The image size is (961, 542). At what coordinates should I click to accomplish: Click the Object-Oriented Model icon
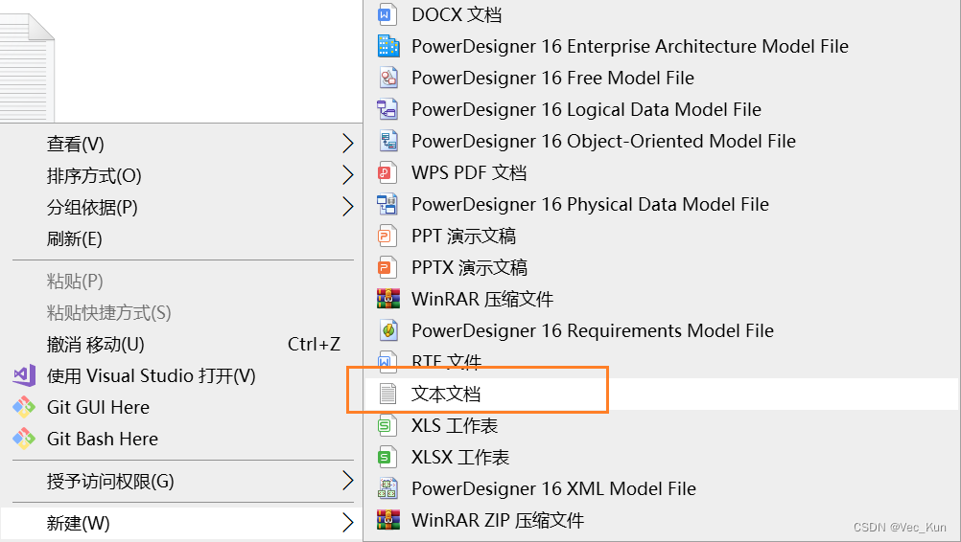pyautogui.click(x=388, y=141)
